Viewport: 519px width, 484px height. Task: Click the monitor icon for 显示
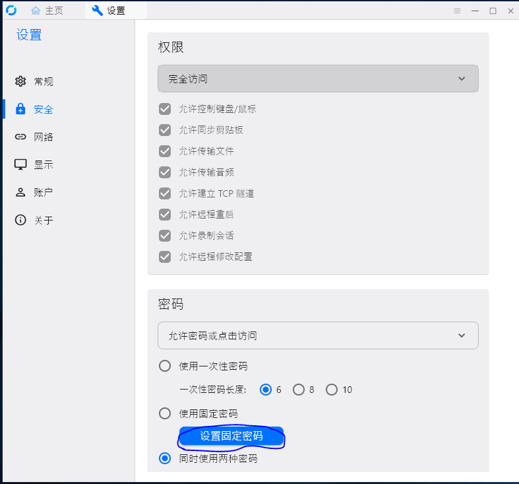tap(20, 164)
